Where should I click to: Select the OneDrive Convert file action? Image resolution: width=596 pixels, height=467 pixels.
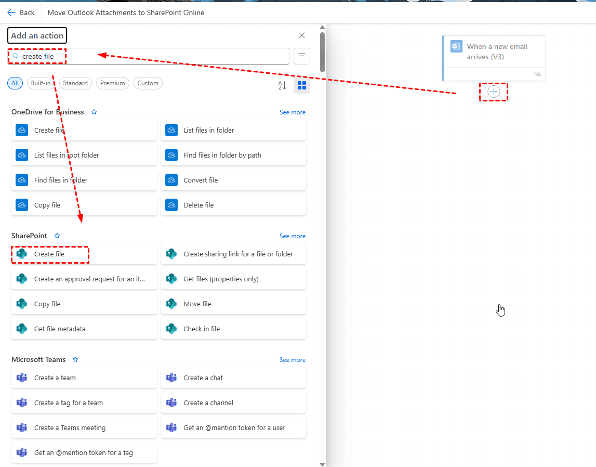[233, 179]
